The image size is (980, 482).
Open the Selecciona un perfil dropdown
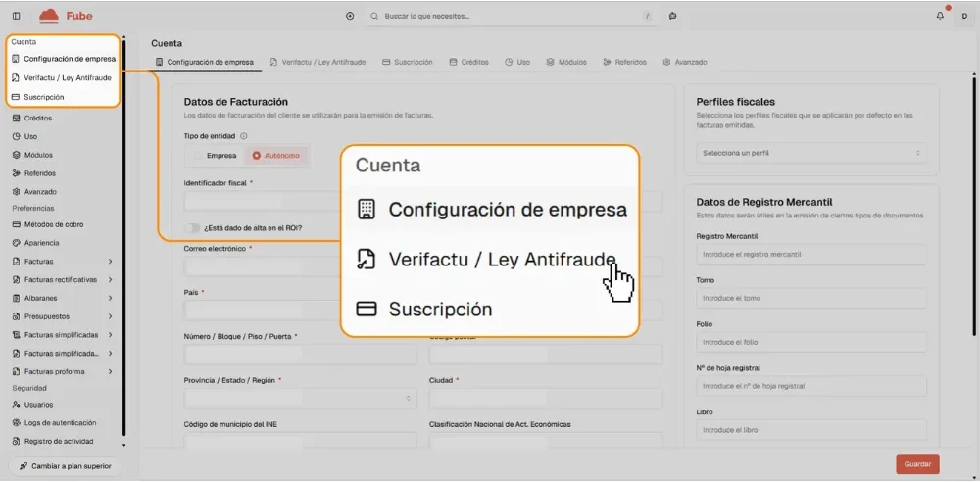click(811, 153)
